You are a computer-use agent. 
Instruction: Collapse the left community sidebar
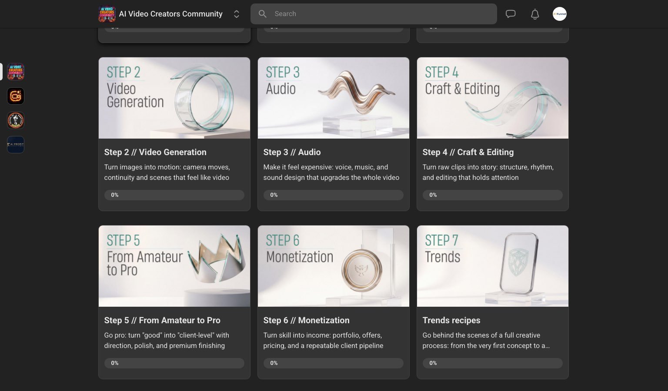(2, 72)
